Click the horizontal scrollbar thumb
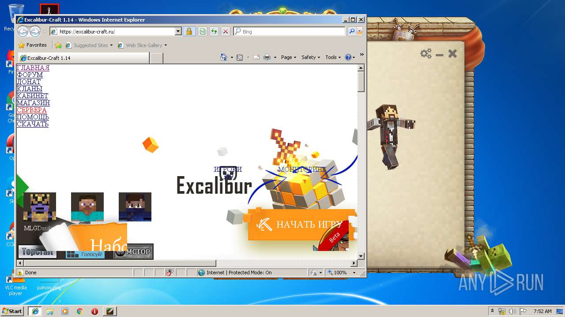 coord(120,263)
